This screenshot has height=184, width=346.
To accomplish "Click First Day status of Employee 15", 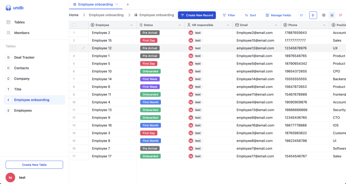I will (x=149, y=40).
